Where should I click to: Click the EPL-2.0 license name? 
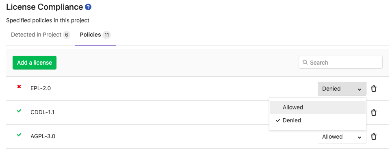pyautogui.click(x=41, y=88)
